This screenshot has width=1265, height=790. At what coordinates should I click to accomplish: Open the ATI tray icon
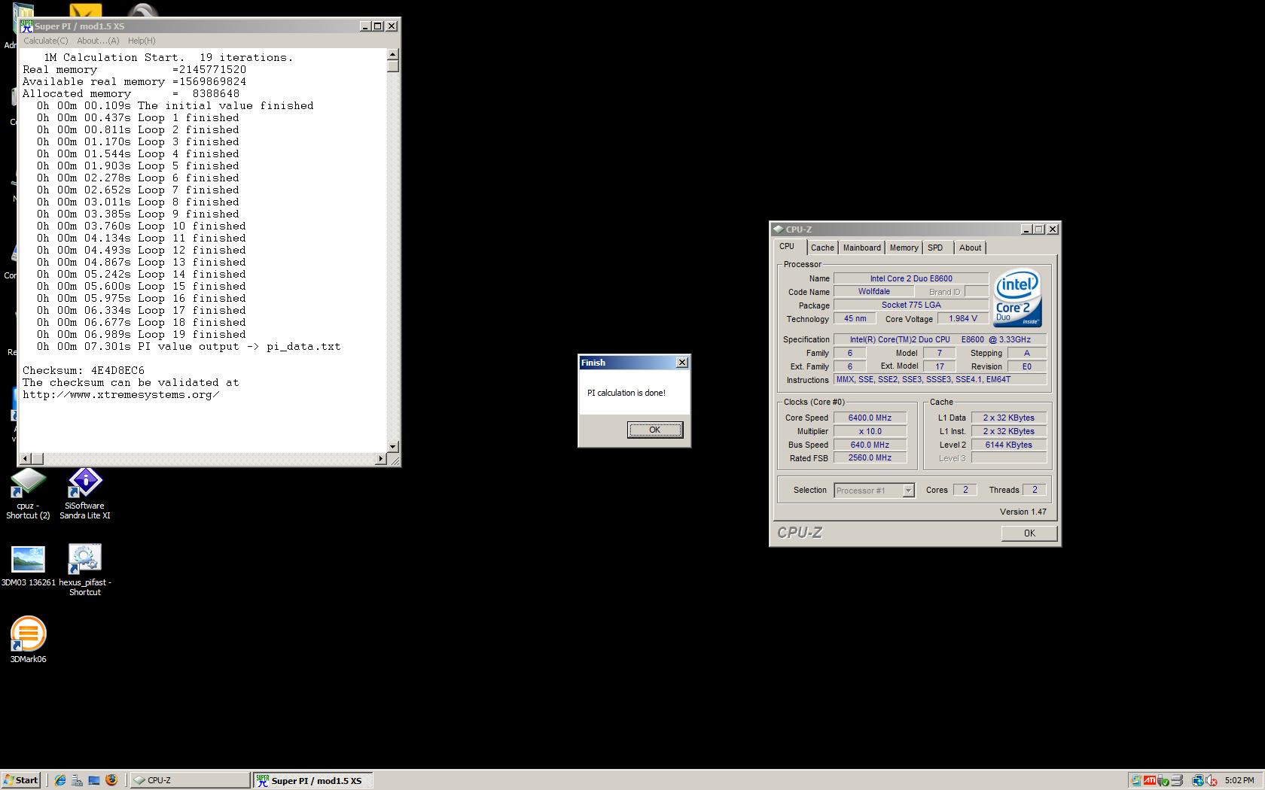click(1150, 780)
